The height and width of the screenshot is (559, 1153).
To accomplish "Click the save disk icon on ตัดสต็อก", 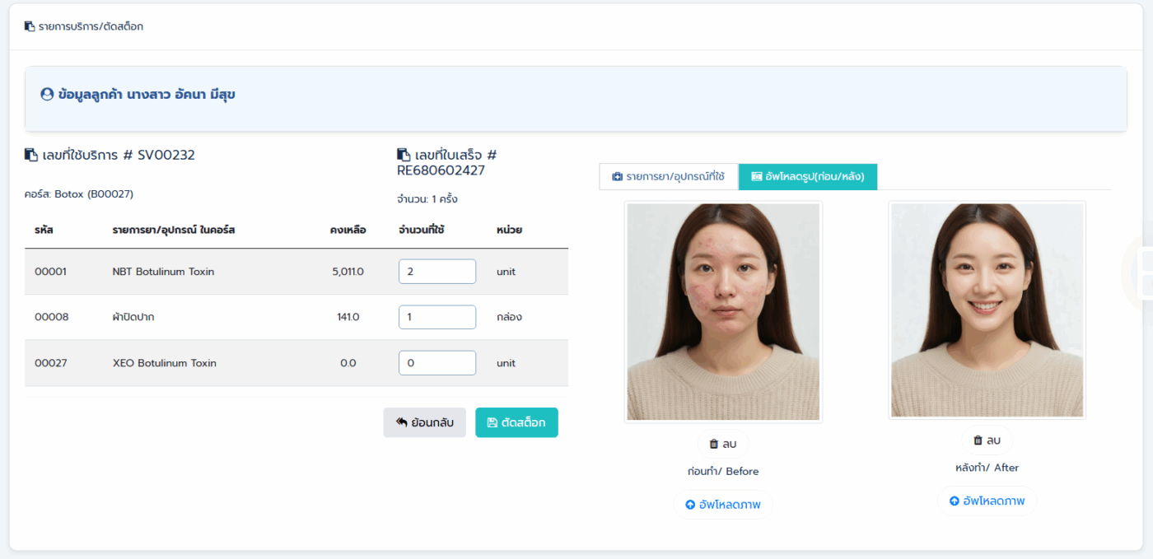I will coord(492,422).
